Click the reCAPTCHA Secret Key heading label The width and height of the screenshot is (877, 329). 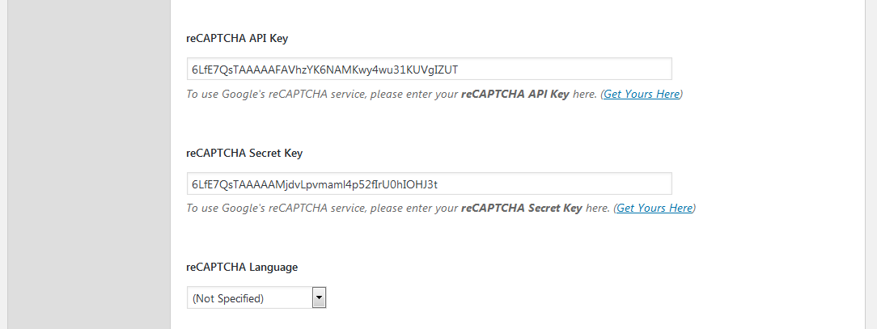click(244, 153)
